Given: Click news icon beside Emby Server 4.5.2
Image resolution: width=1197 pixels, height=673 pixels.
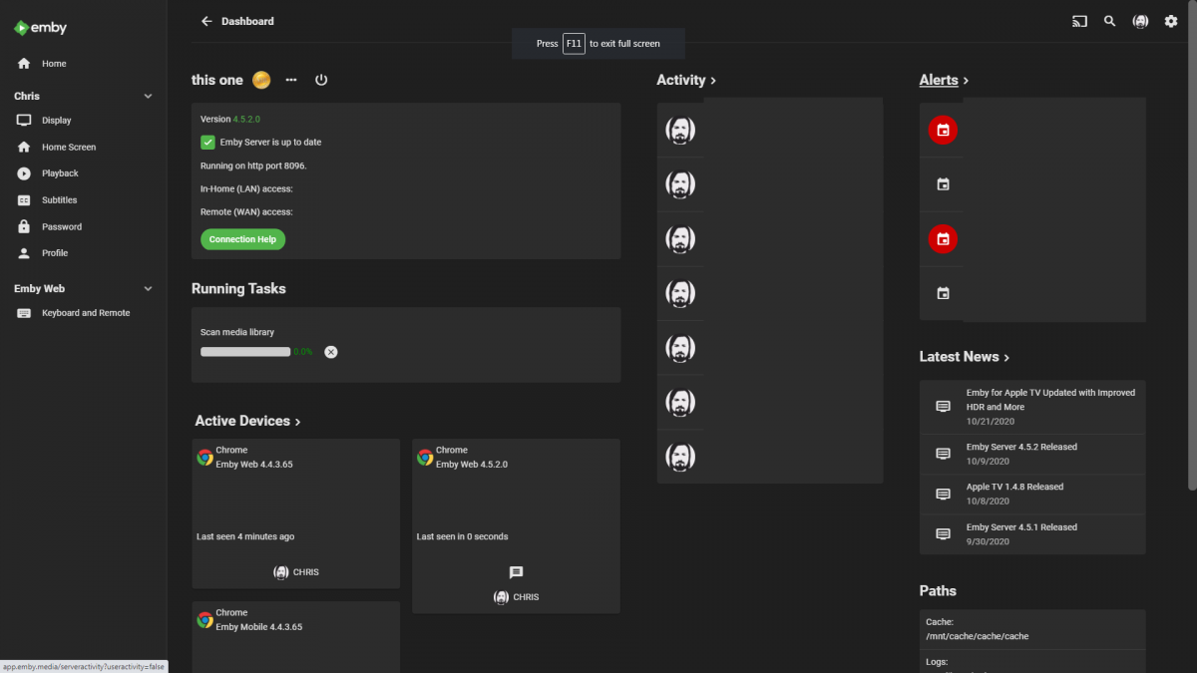Looking at the screenshot, I should click(x=943, y=454).
